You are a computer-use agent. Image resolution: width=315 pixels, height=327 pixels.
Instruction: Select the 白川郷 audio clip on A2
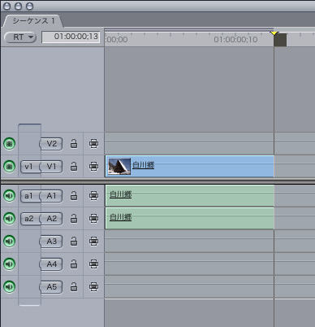189,218
